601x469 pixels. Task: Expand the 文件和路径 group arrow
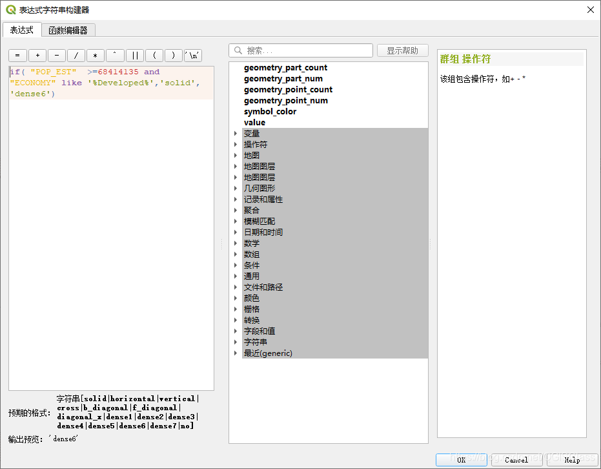coord(236,287)
